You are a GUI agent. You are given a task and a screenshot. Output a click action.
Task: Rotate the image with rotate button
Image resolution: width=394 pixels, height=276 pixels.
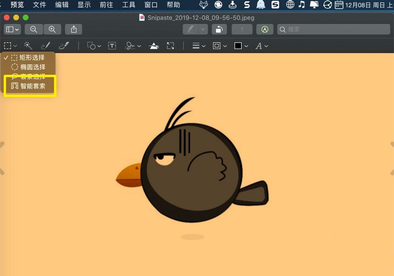219,30
